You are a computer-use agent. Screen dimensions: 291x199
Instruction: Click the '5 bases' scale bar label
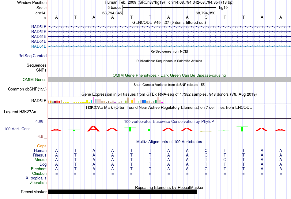pos(114,8)
